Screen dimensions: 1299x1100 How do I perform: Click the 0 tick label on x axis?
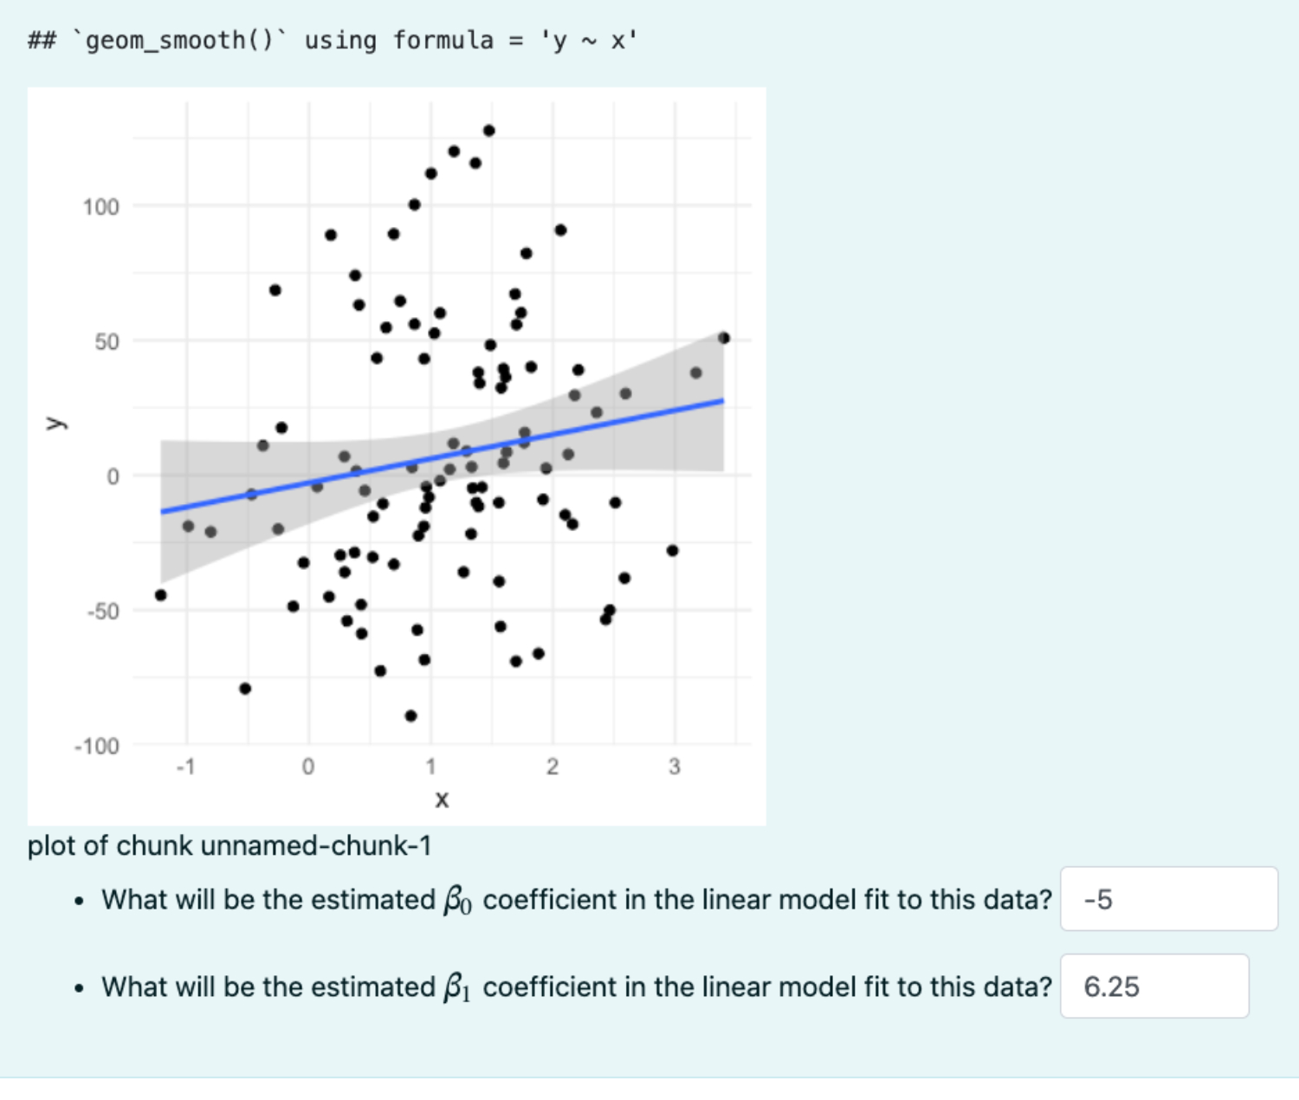pos(308,765)
